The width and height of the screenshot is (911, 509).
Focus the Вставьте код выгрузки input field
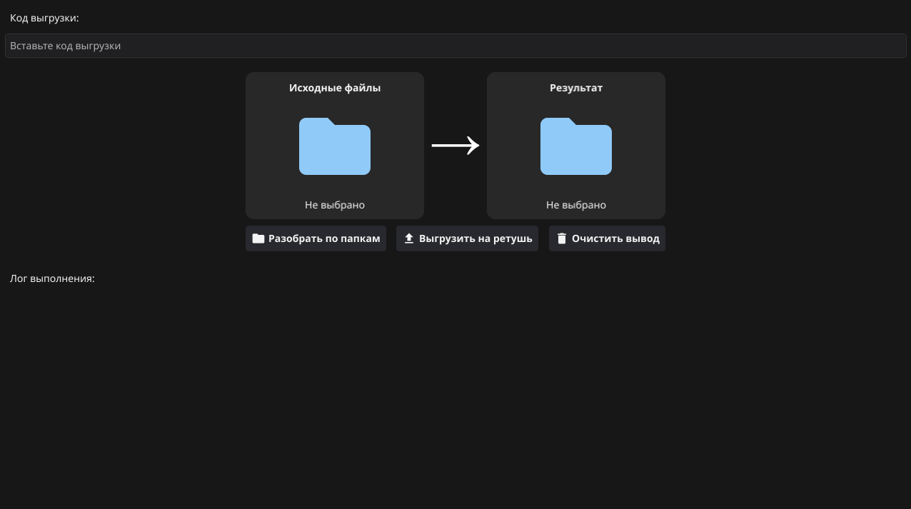point(455,46)
